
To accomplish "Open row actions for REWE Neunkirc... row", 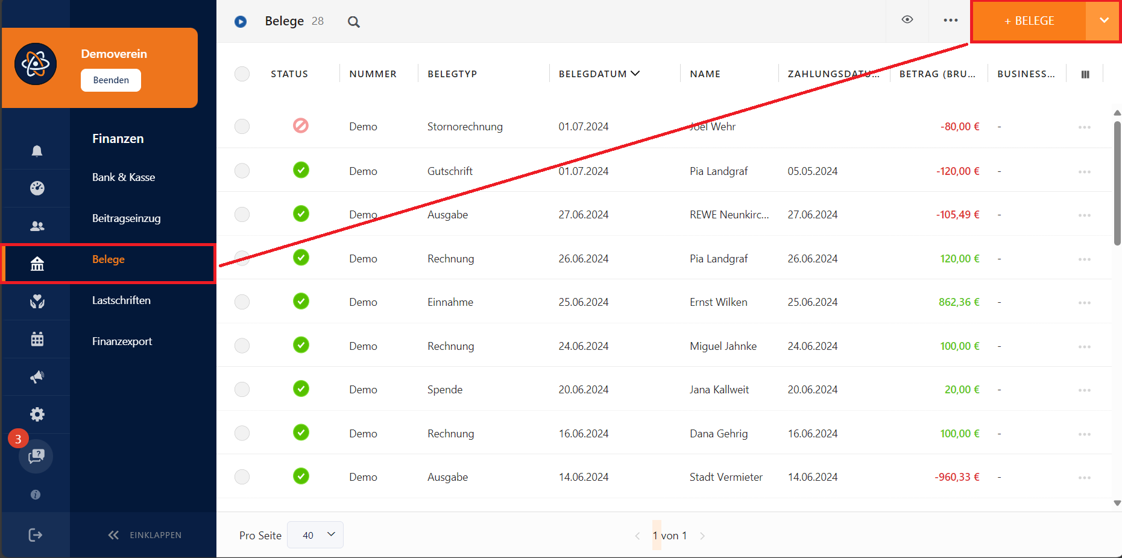I will (1085, 215).
